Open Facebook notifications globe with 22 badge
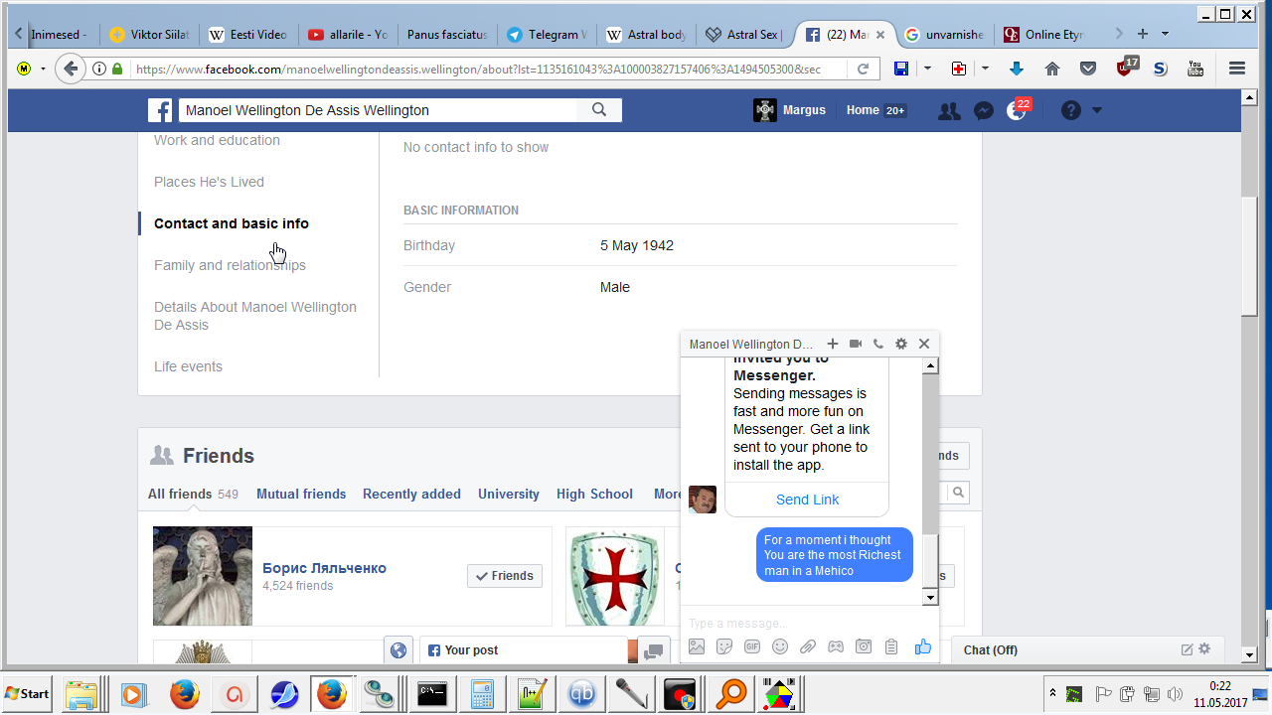Screen dimensions: 1272x715 [x=1017, y=111]
